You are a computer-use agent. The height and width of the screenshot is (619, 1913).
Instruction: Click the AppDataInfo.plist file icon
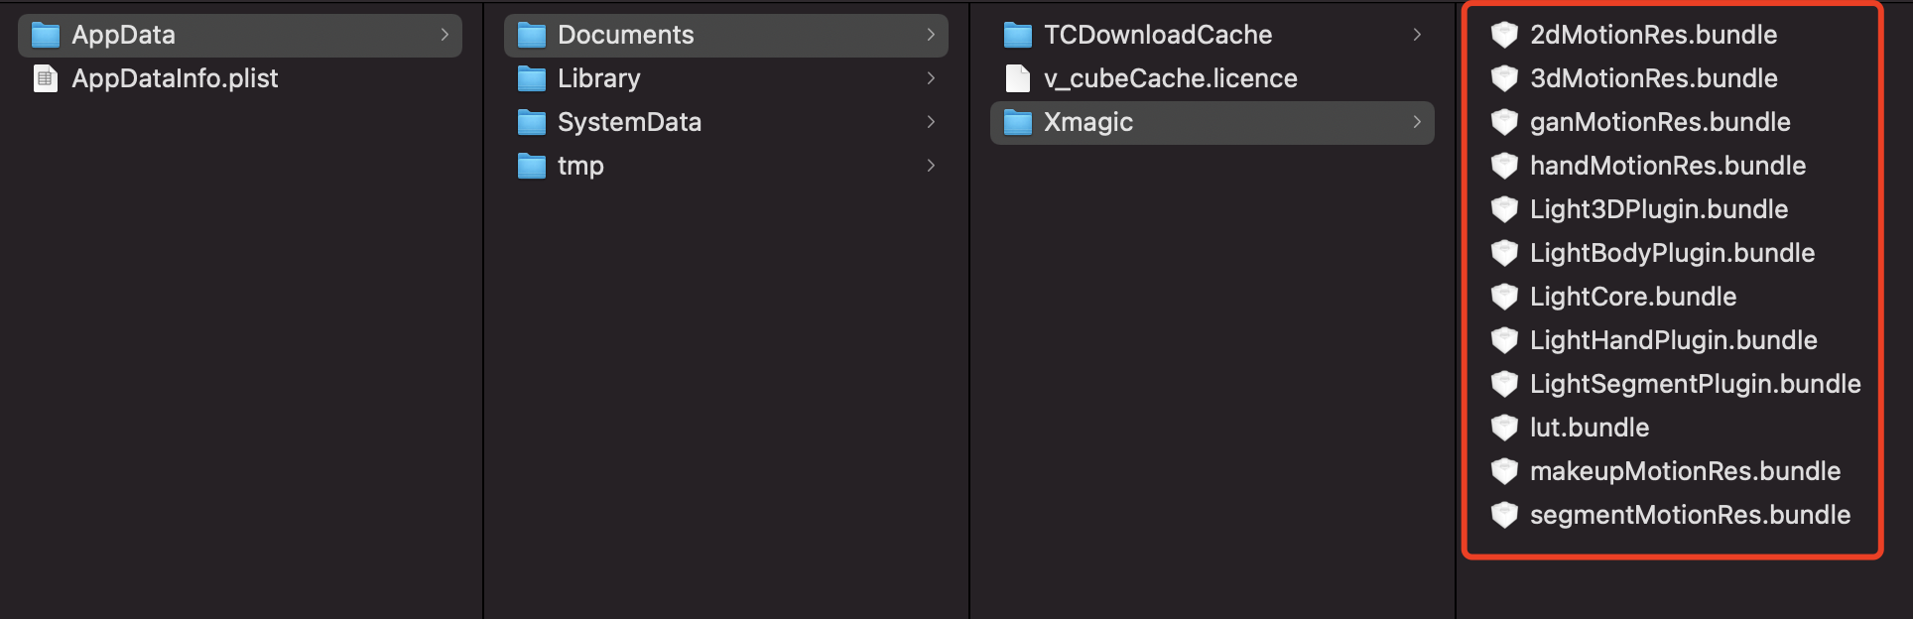pos(46,78)
